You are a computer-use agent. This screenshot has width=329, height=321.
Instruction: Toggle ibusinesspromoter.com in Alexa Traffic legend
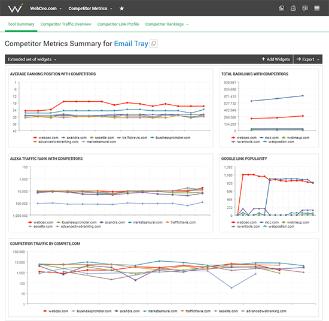click(77, 222)
